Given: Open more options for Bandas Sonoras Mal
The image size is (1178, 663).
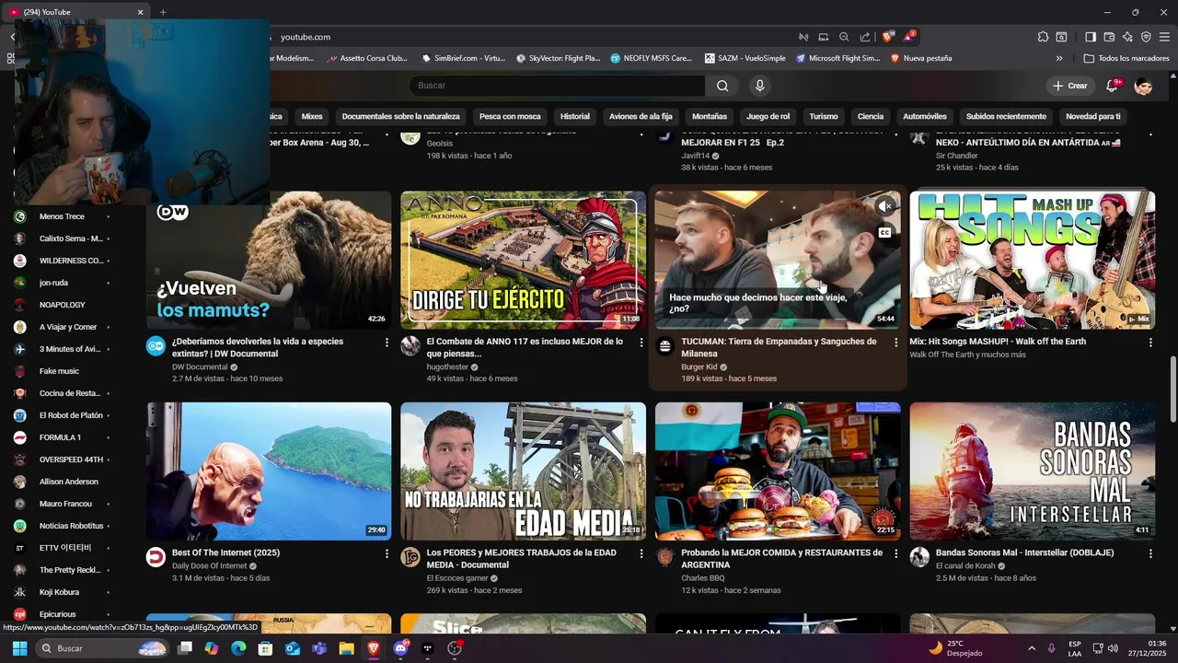Looking at the screenshot, I should point(1150,553).
